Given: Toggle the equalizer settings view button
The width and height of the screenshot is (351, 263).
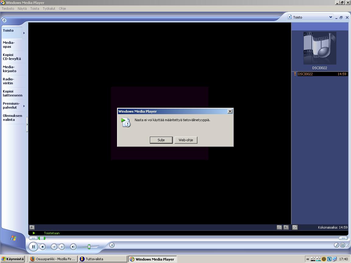Looking at the screenshot, I should click(32, 227).
